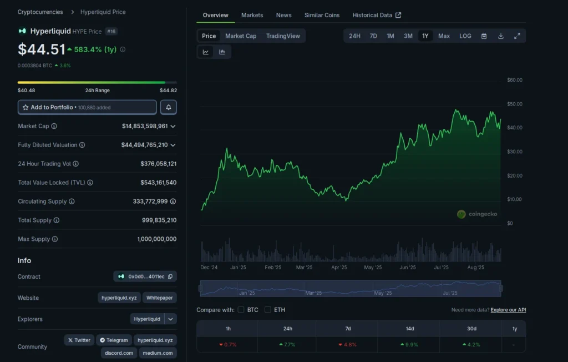Select the Max time range
The image size is (568, 362).
tap(444, 36)
